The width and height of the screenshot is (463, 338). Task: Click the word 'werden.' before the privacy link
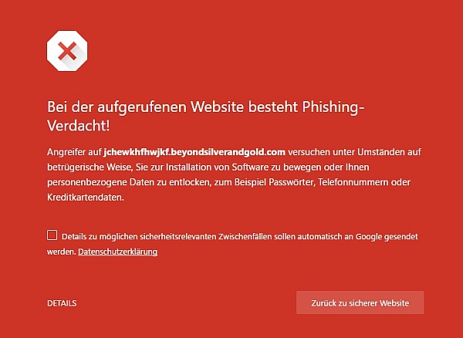click(62, 252)
